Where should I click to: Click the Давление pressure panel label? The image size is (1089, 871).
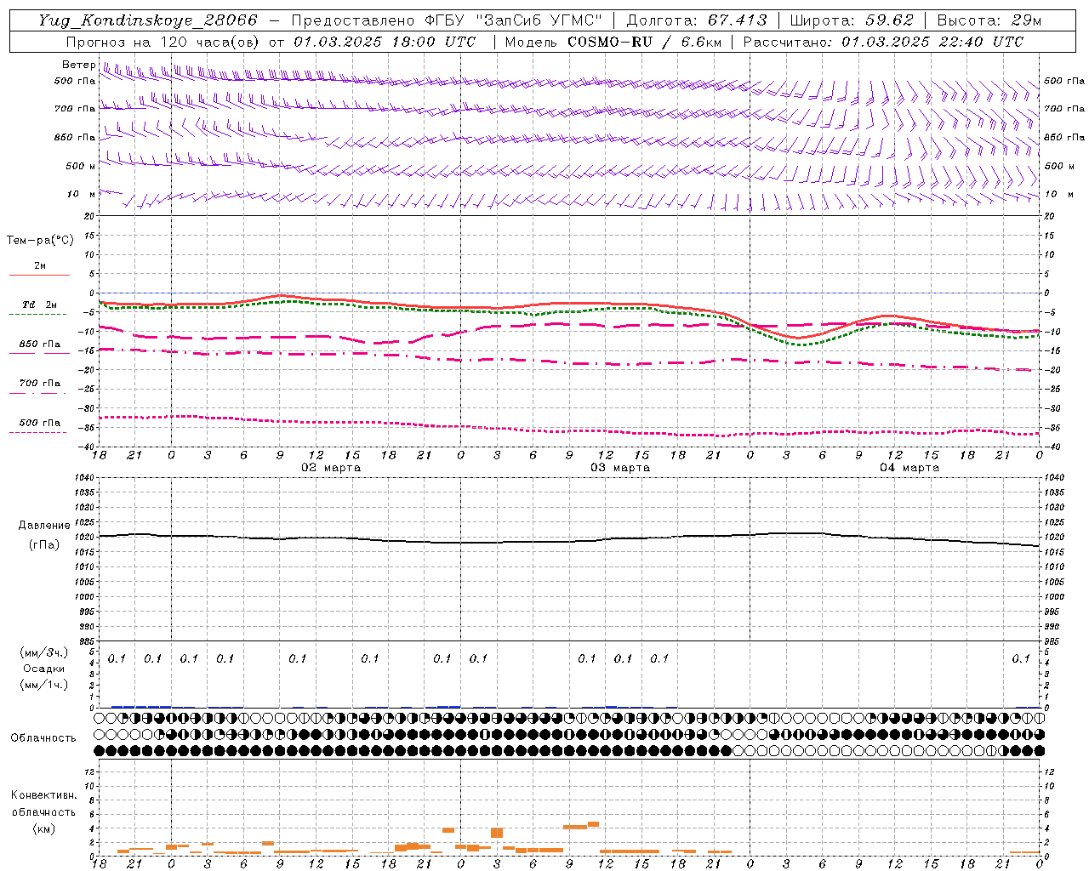tap(44, 526)
